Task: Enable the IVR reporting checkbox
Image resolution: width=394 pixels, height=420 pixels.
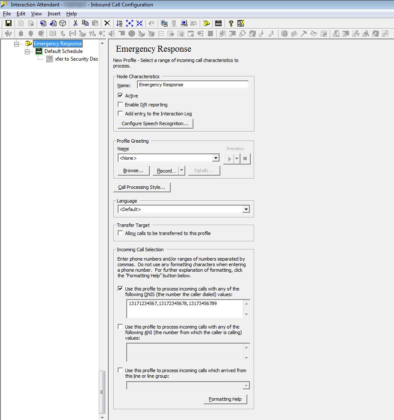Action: (120, 105)
